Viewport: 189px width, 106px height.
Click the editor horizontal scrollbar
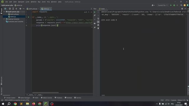point(45,93)
